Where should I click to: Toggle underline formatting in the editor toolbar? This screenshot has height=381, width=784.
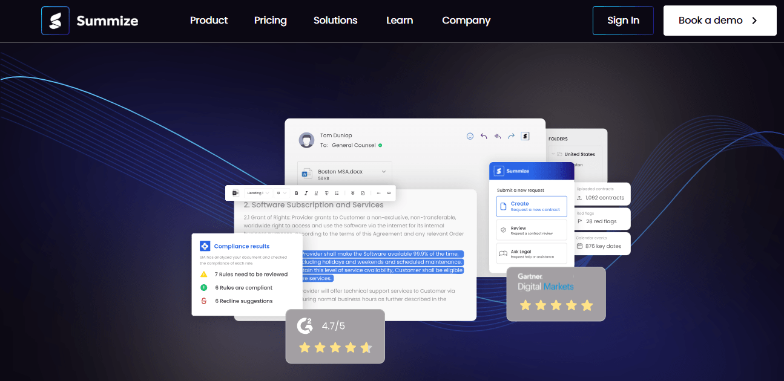click(x=316, y=193)
